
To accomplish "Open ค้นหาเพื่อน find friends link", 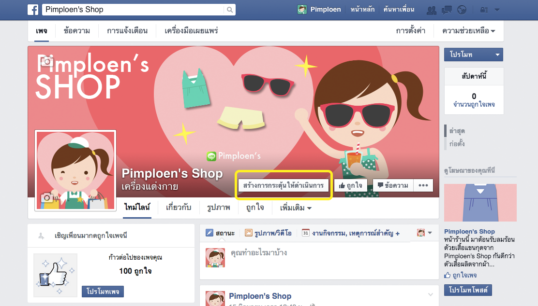I will [399, 10].
